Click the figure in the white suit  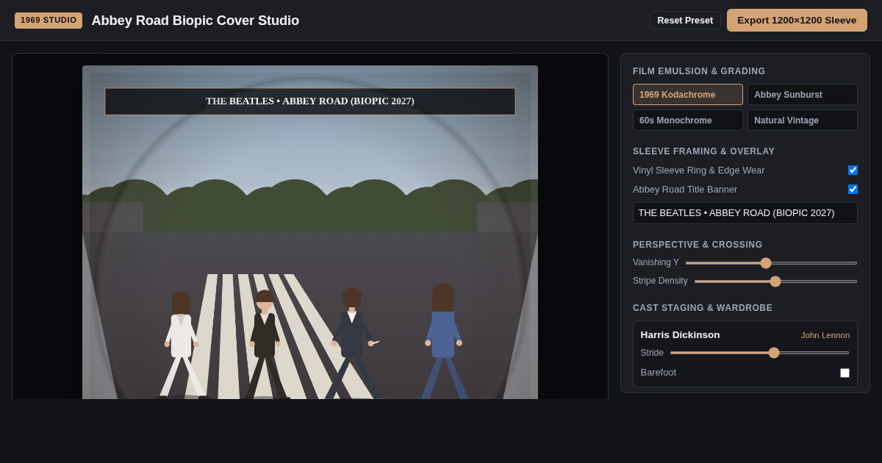point(181,345)
